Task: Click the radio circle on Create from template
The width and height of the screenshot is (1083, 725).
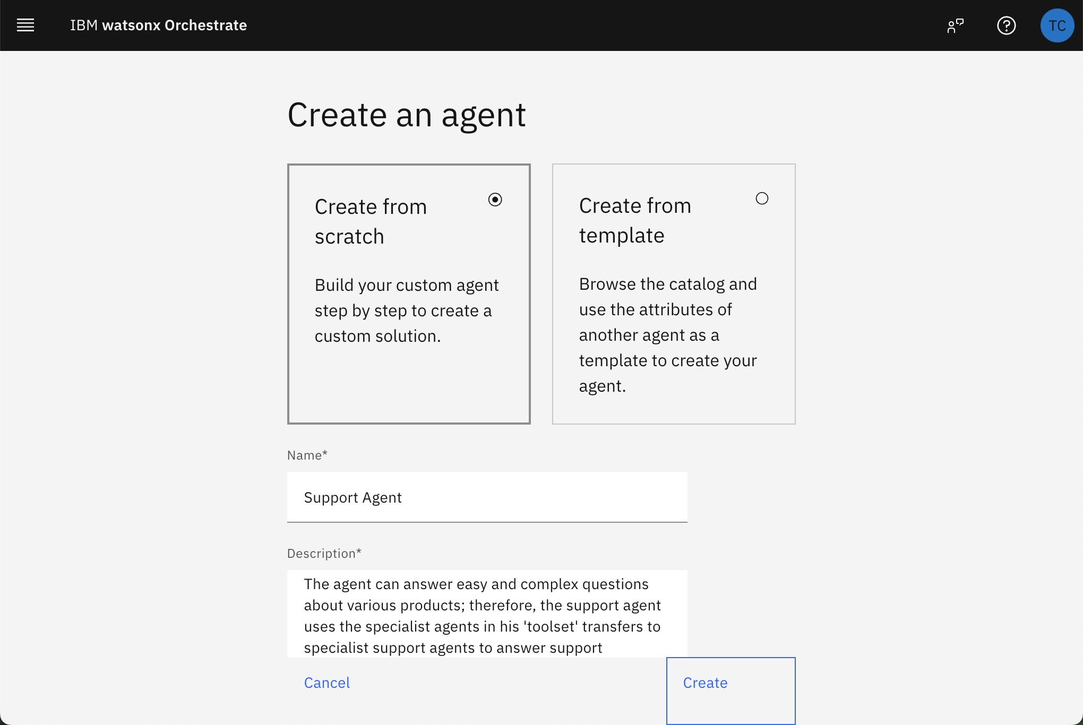Action: click(762, 198)
